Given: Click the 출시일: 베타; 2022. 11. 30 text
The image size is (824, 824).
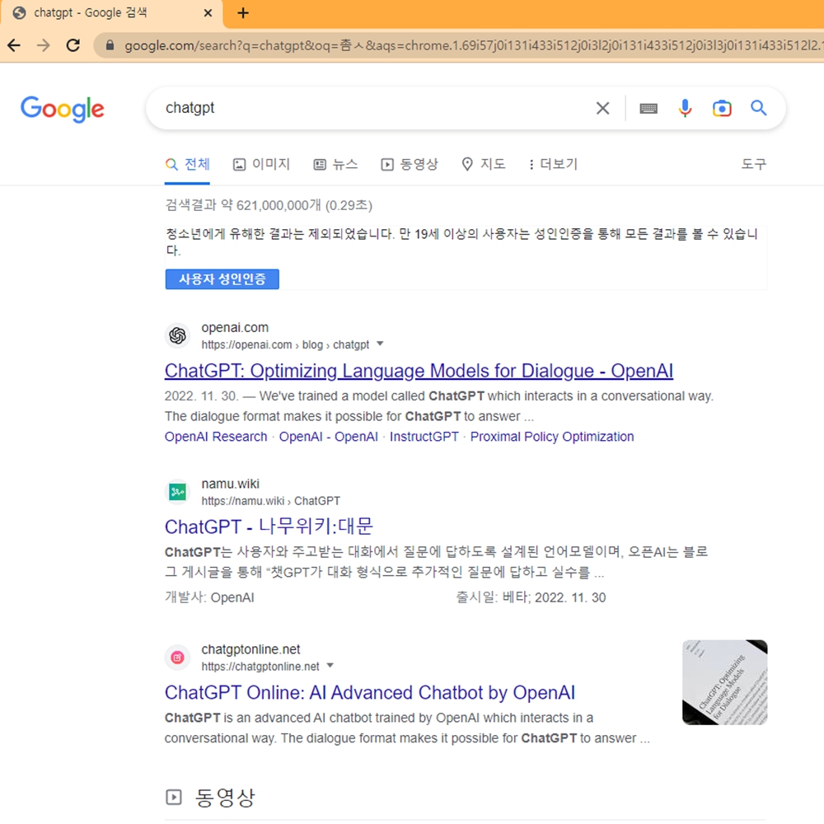Looking at the screenshot, I should 531,597.
